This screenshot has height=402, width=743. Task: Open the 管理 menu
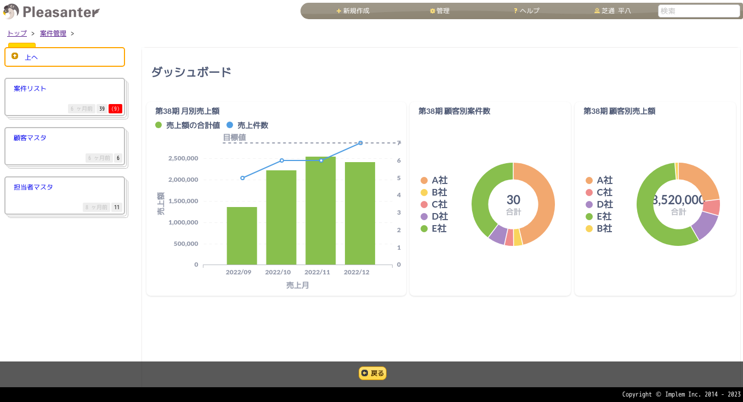pyautogui.click(x=443, y=11)
